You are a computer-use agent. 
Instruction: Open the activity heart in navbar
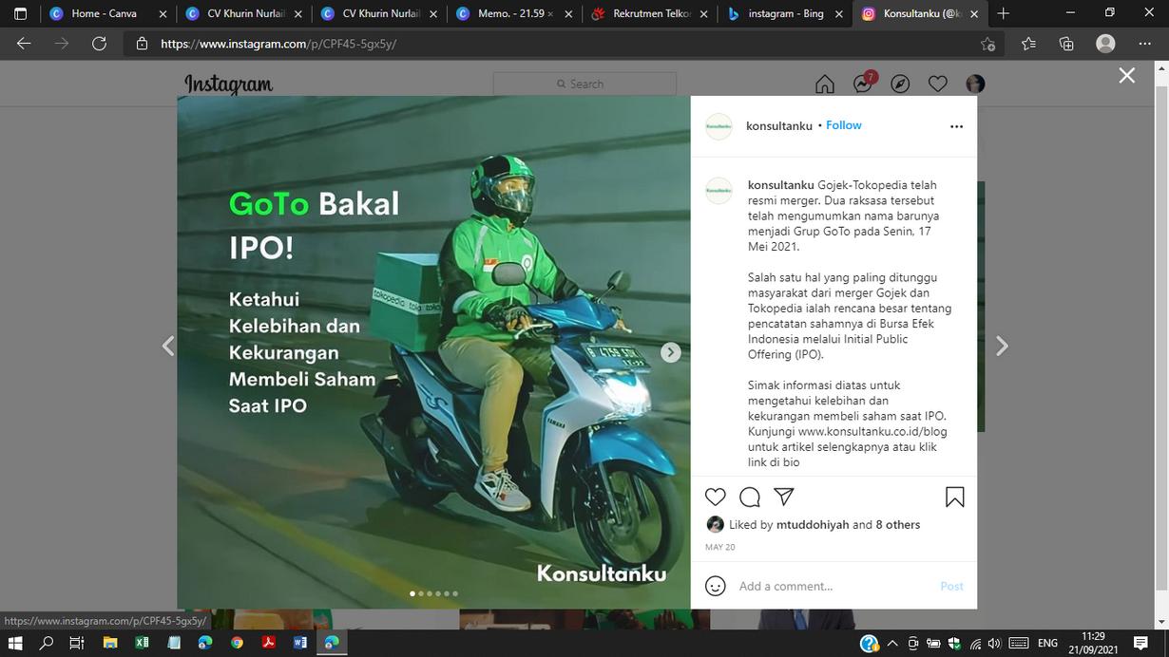(938, 84)
